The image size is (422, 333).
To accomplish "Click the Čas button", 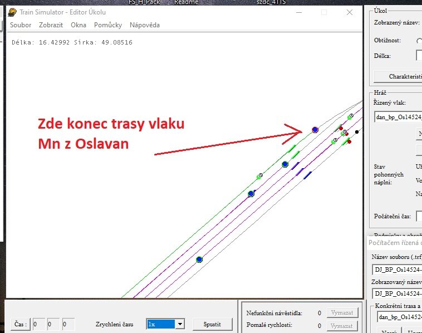I will [x=21, y=324].
